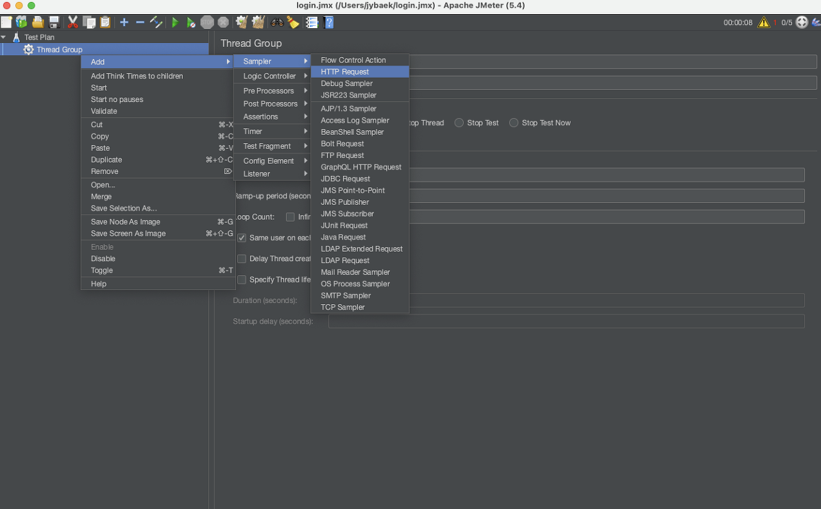Choose TCP Sampler from the list

[x=360, y=307]
